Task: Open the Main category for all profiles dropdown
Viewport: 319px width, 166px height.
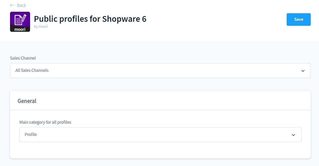Action: coord(160,135)
